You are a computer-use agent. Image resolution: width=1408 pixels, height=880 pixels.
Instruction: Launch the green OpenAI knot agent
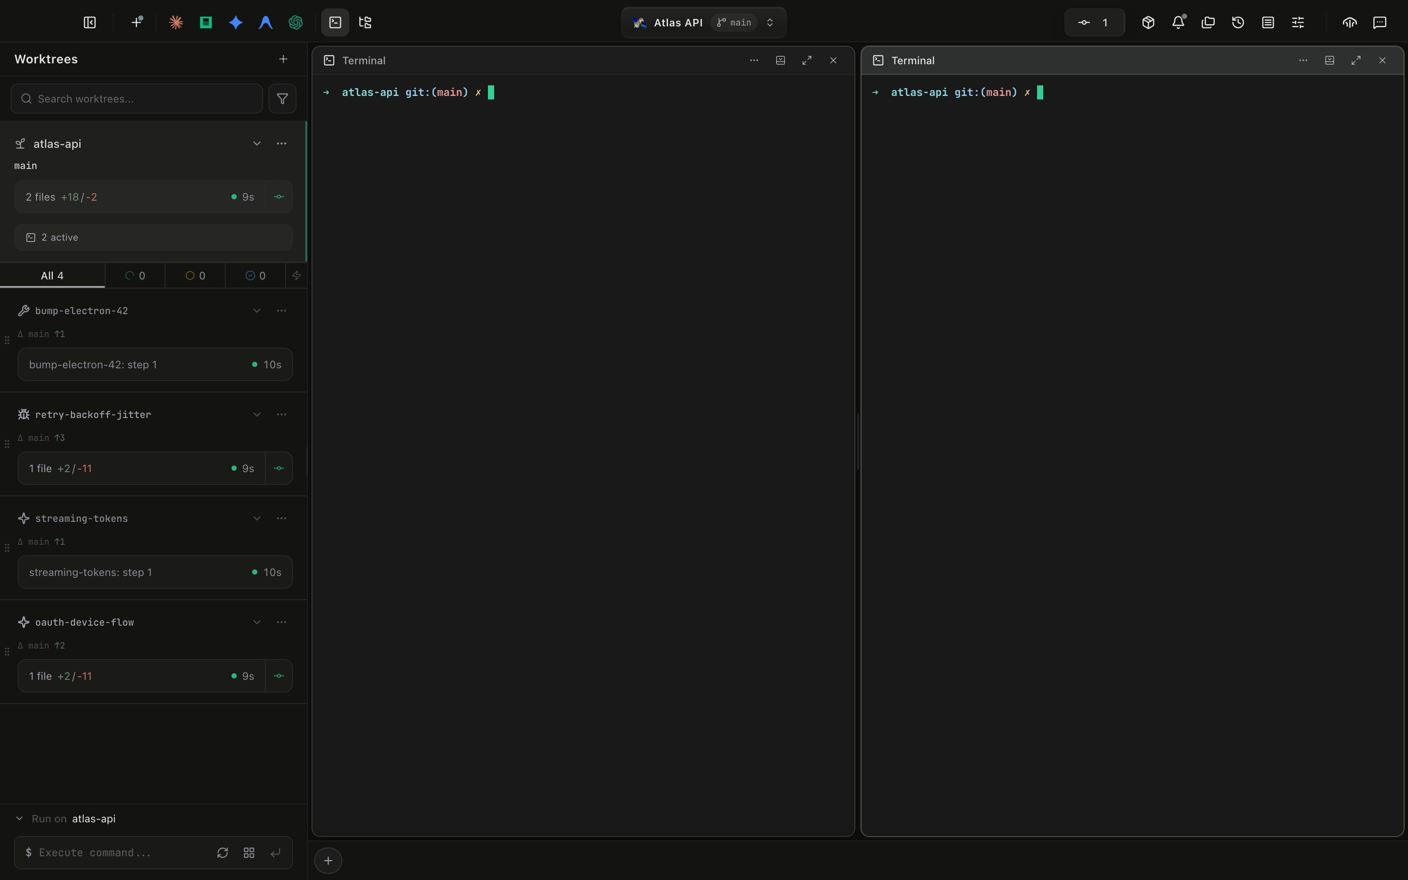(296, 23)
